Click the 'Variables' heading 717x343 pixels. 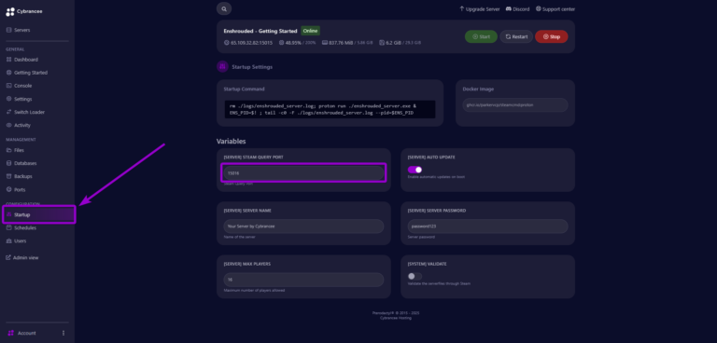[231, 142]
